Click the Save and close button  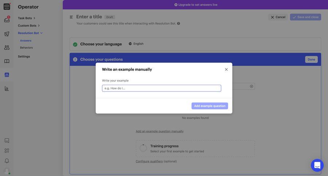click(x=305, y=17)
